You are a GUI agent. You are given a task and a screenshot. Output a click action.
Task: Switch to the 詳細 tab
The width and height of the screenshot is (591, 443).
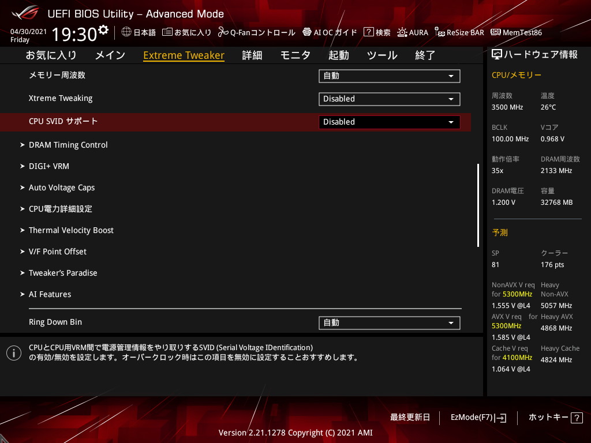tap(252, 55)
